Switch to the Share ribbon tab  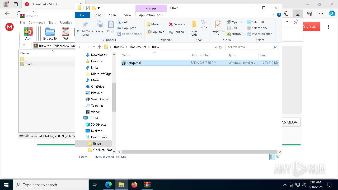113,15
